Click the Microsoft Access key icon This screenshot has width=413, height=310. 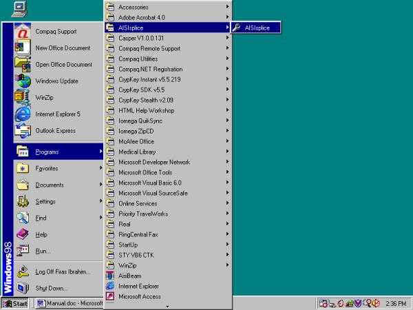pyautogui.click(x=110, y=296)
